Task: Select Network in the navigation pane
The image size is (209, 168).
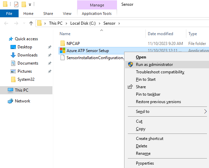Action: [22, 101]
